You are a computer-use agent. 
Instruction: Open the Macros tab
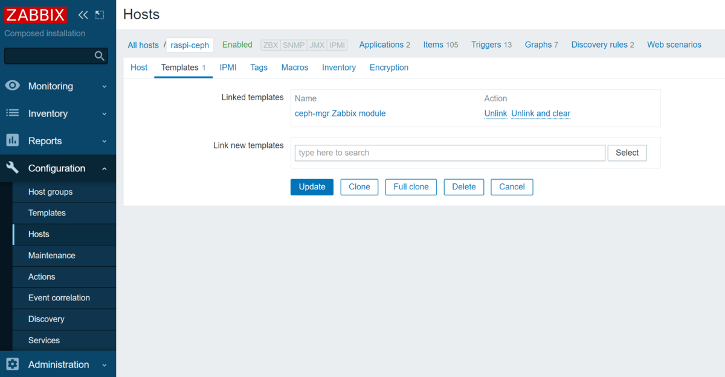pyautogui.click(x=295, y=68)
